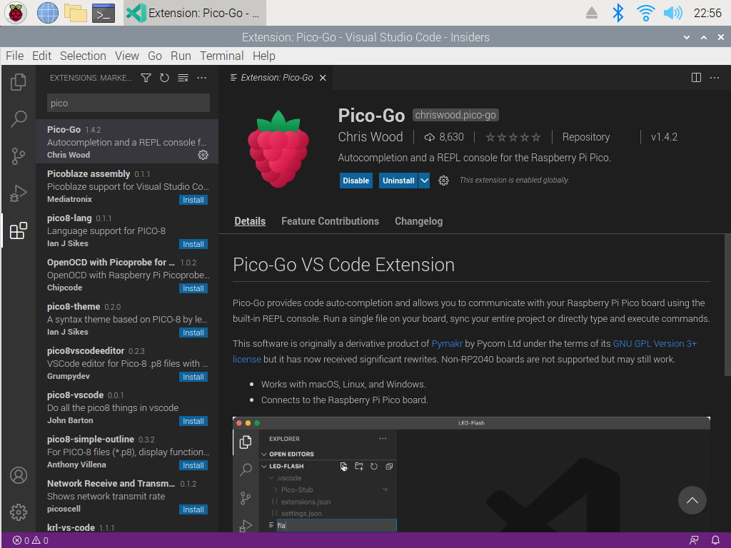The height and width of the screenshot is (548, 731).
Task: Click the Chris Wood publisher name
Action: (370, 137)
